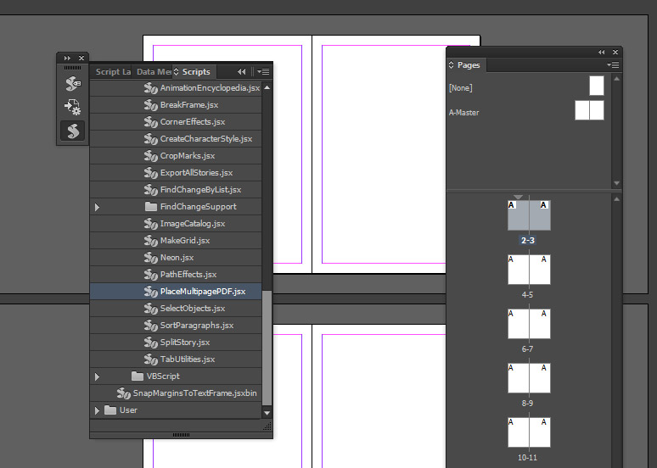The width and height of the screenshot is (657, 468).
Task: Click masters section scroll down arrow in Pages
Action: (617, 183)
